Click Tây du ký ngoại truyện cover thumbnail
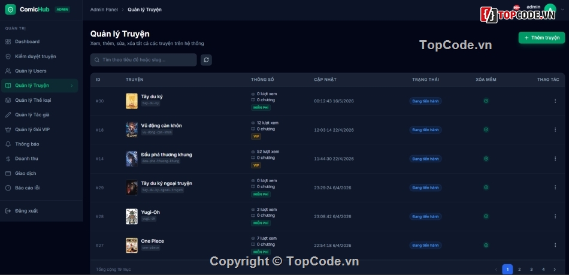 (x=132, y=187)
